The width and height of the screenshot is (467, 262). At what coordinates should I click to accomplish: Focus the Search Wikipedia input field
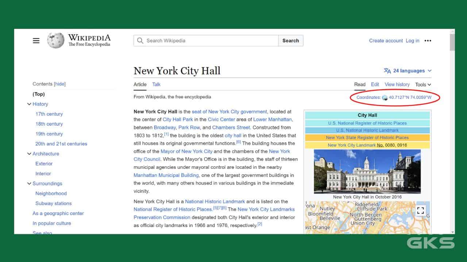212,41
